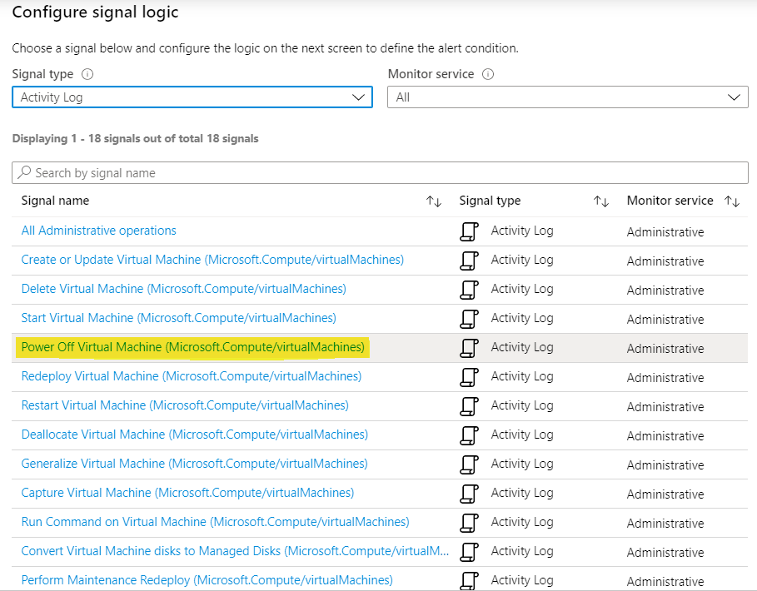Select All Administrative operations signal
Screen dimensions: 757x591
(x=99, y=231)
